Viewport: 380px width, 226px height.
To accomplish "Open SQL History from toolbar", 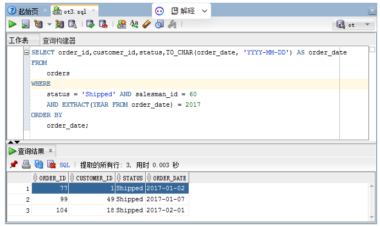I will (x=159, y=24).
